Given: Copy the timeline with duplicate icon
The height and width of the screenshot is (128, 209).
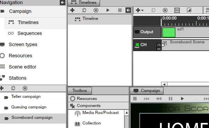Looking at the screenshot, I should [84, 10].
